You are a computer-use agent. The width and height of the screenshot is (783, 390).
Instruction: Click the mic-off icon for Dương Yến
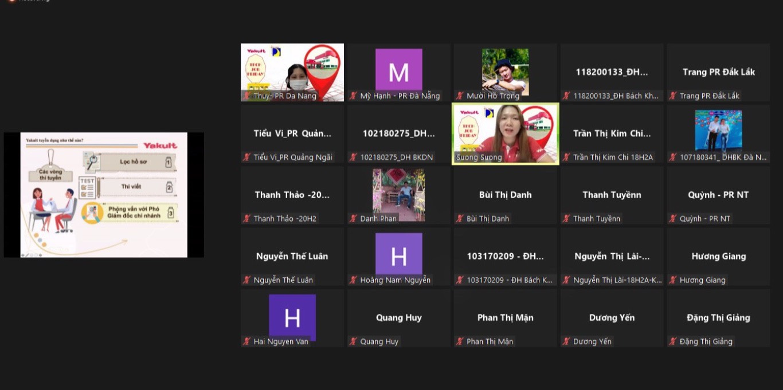pyautogui.click(x=566, y=342)
